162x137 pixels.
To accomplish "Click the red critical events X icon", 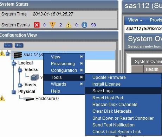I will click(x=37, y=25).
